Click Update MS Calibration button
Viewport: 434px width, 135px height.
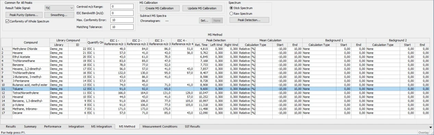202,8
